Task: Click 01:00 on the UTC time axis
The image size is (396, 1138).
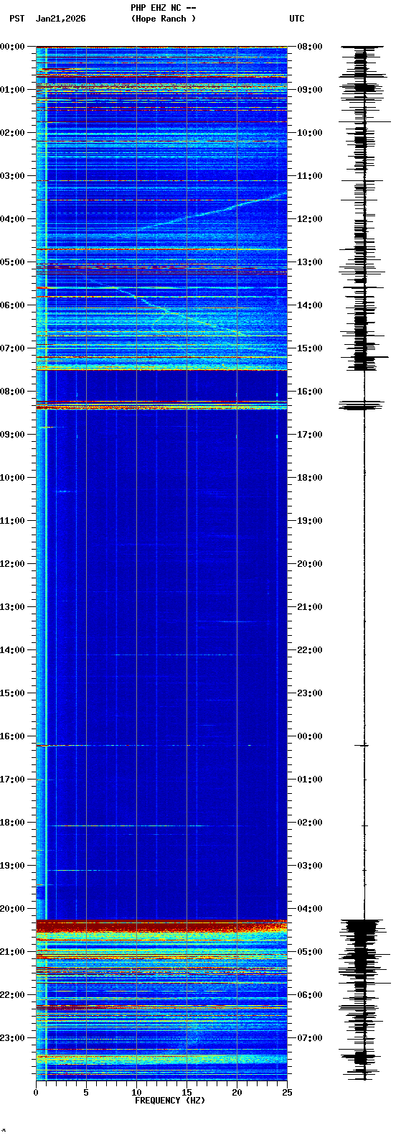Action: point(310,780)
